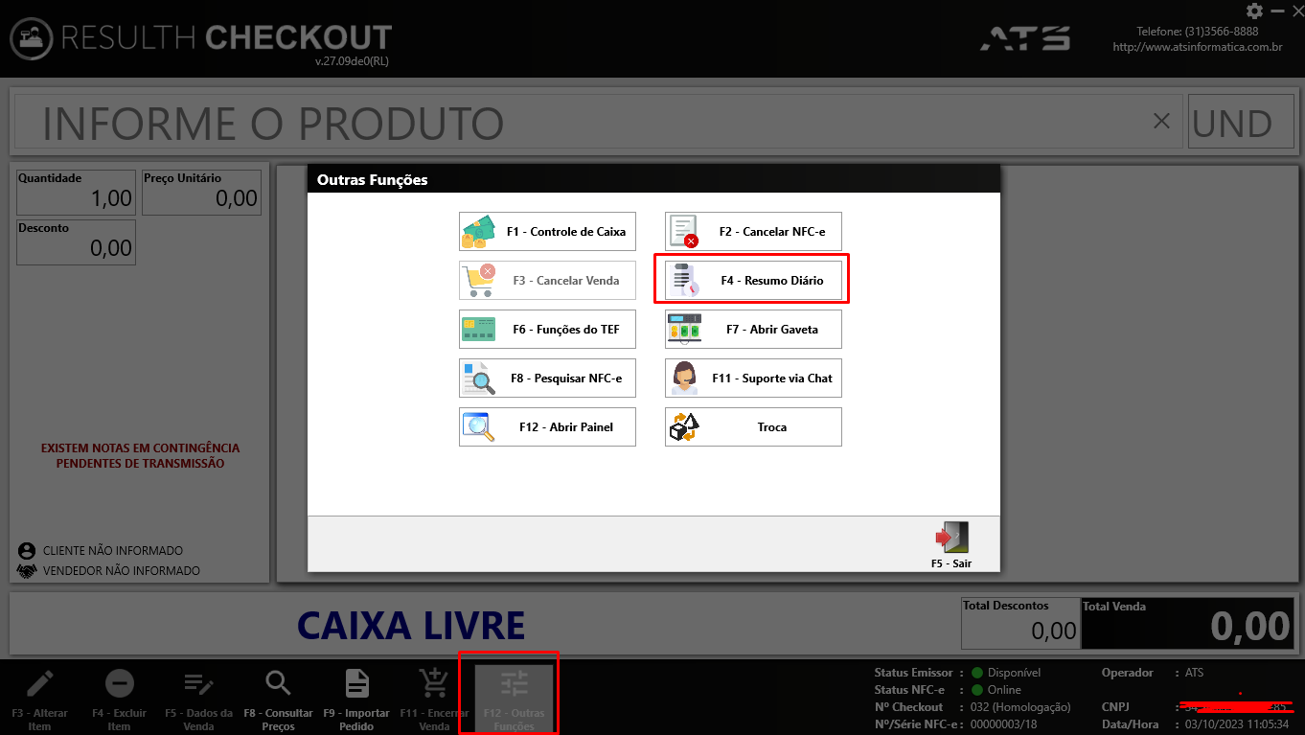Click the F5 - Sair exit icon

951,538
